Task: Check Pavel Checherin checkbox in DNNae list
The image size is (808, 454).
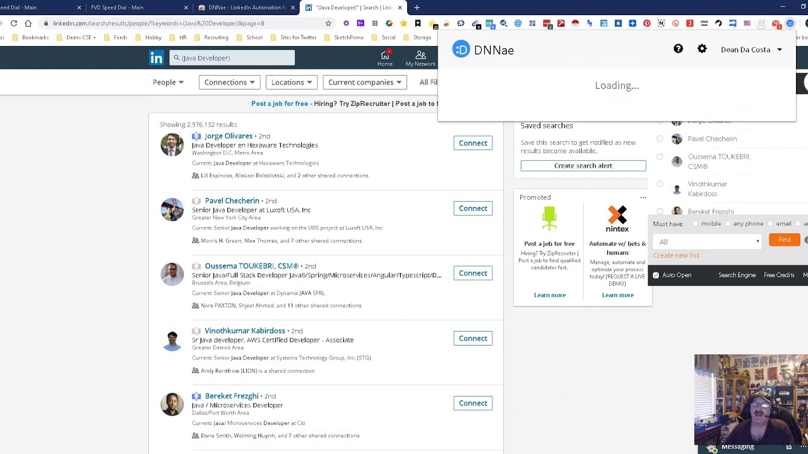Action: click(660, 139)
